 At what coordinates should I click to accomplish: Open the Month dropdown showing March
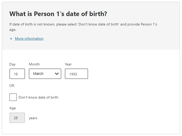pyautogui.click(x=45, y=74)
